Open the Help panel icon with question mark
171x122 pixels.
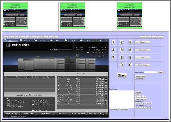coord(106,40)
